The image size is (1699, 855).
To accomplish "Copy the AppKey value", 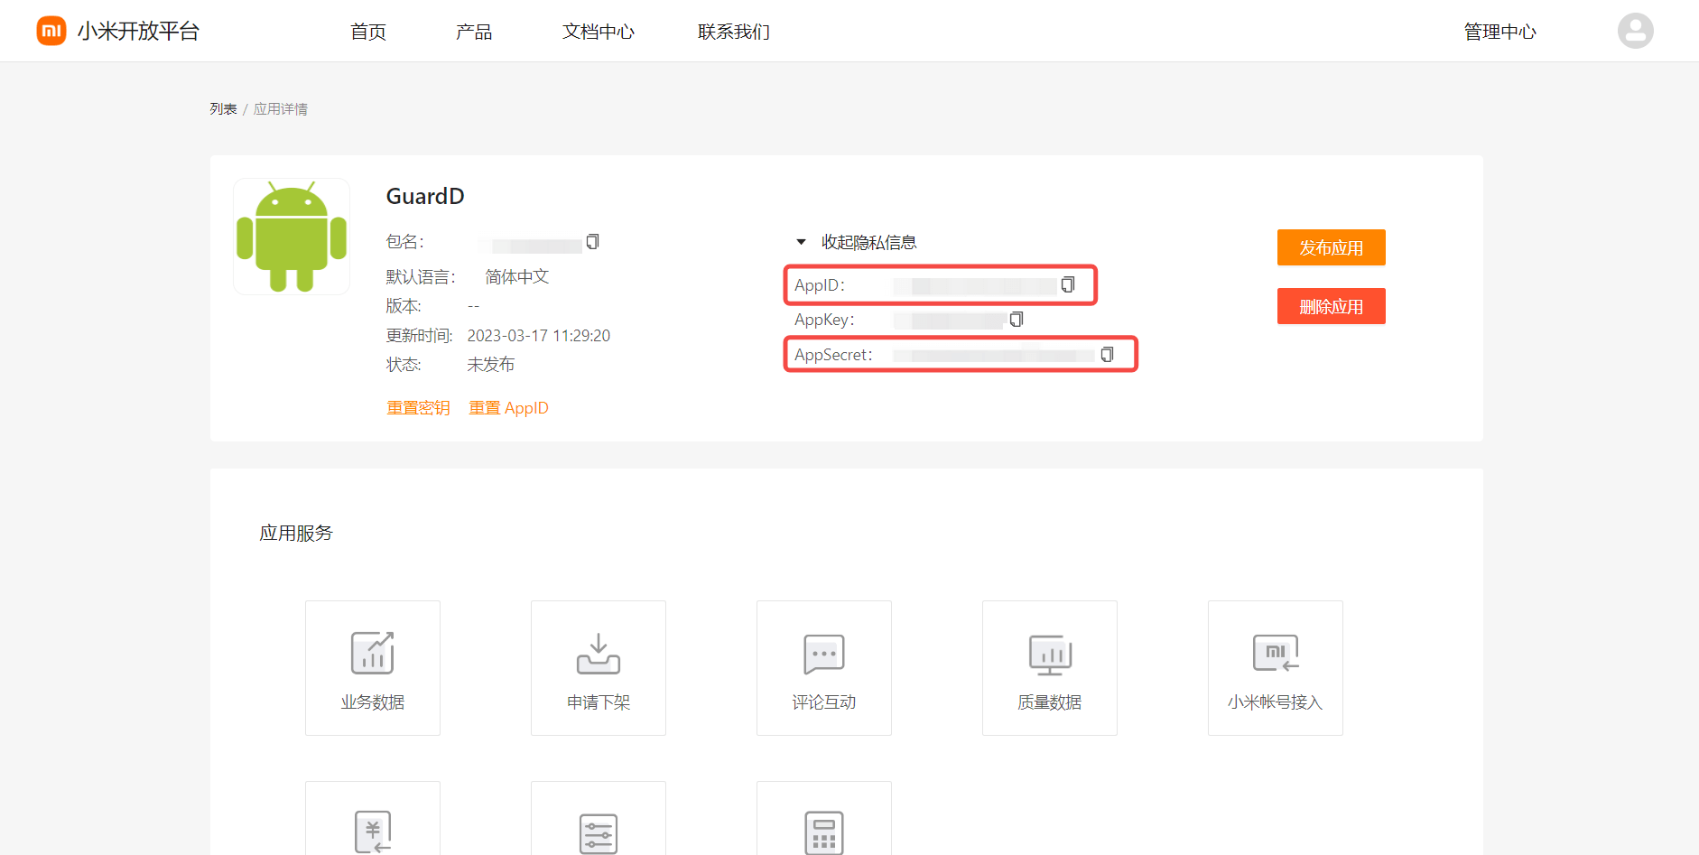I will click(1017, 320).
